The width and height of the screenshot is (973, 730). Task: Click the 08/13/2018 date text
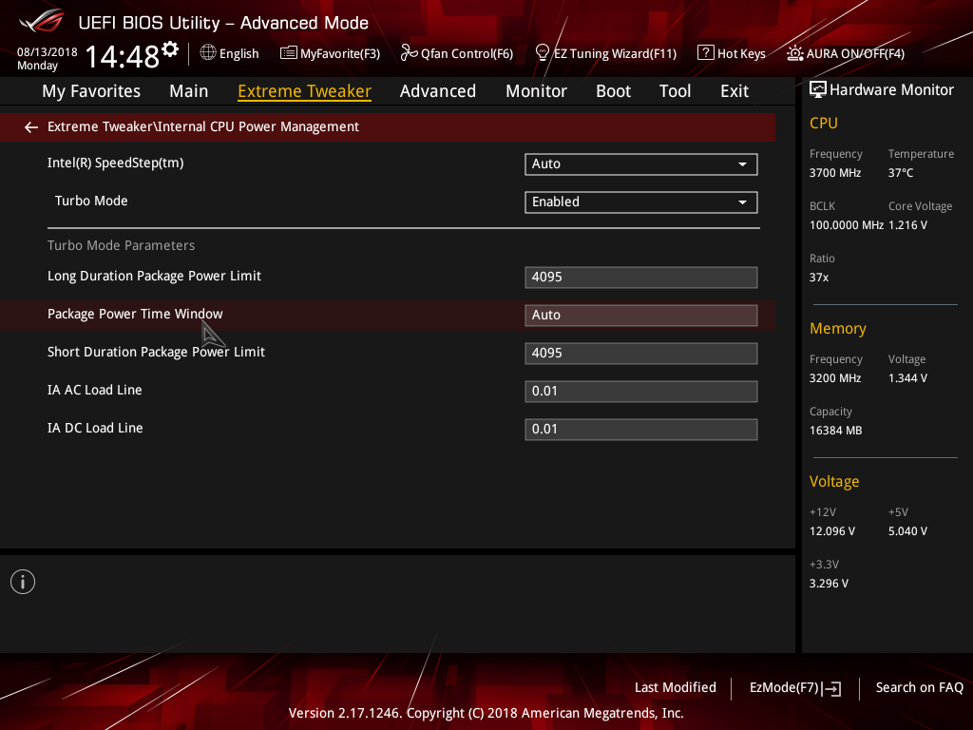click(48, 52)
